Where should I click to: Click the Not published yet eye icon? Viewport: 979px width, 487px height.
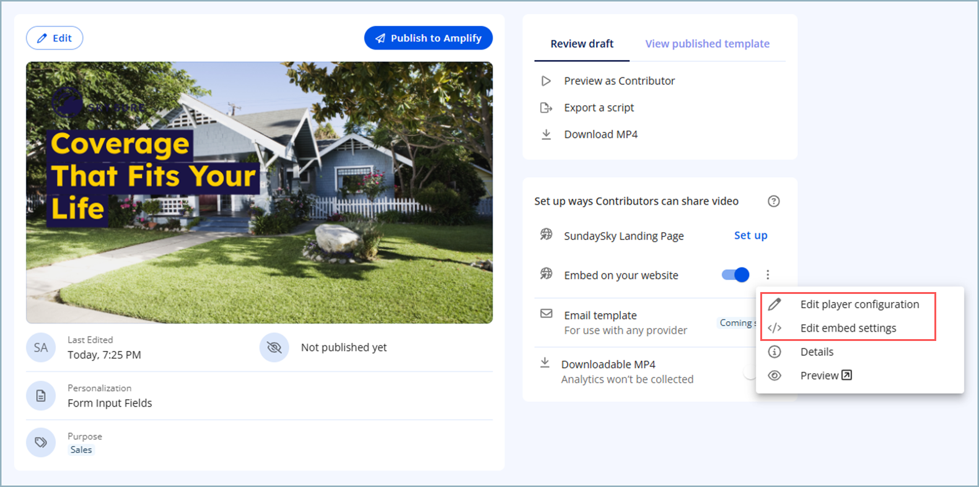click(x=274, y=348)
